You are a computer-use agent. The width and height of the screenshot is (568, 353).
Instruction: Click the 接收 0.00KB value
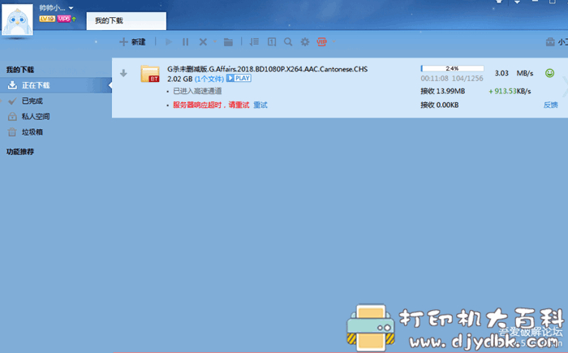tap(440, 105)
